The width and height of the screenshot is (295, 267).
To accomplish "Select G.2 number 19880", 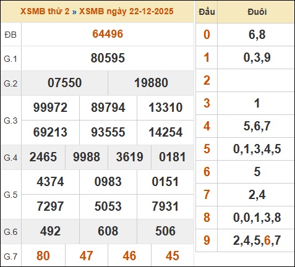I will point(151,83).
